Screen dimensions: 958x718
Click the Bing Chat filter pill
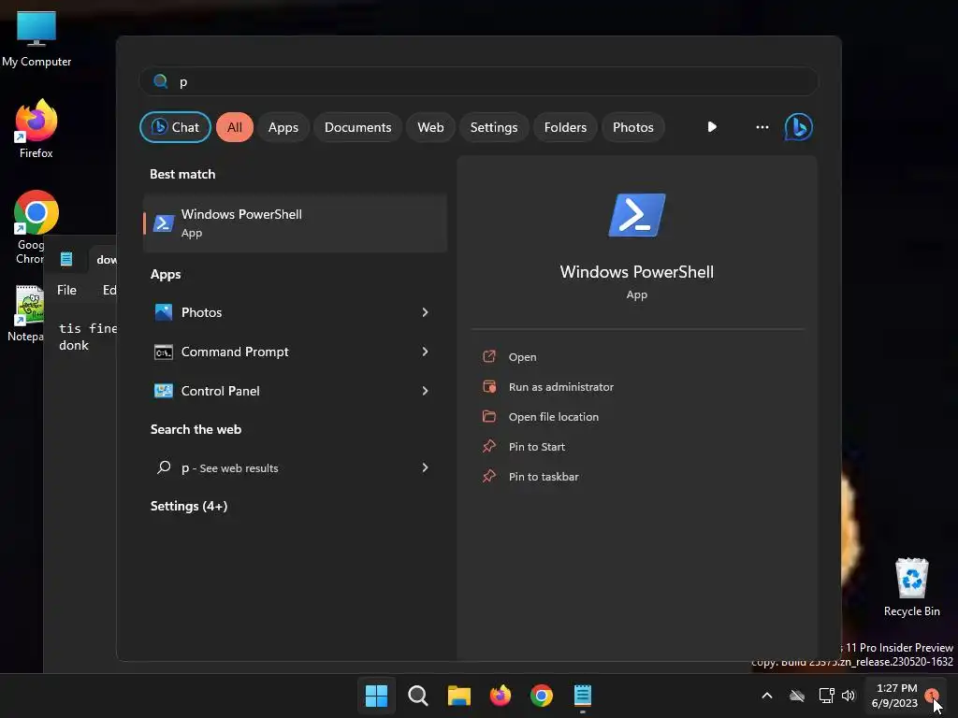pos(175,127)
